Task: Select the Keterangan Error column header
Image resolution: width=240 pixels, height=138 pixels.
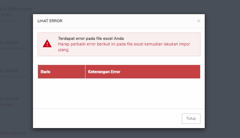Action: [143, 72]
